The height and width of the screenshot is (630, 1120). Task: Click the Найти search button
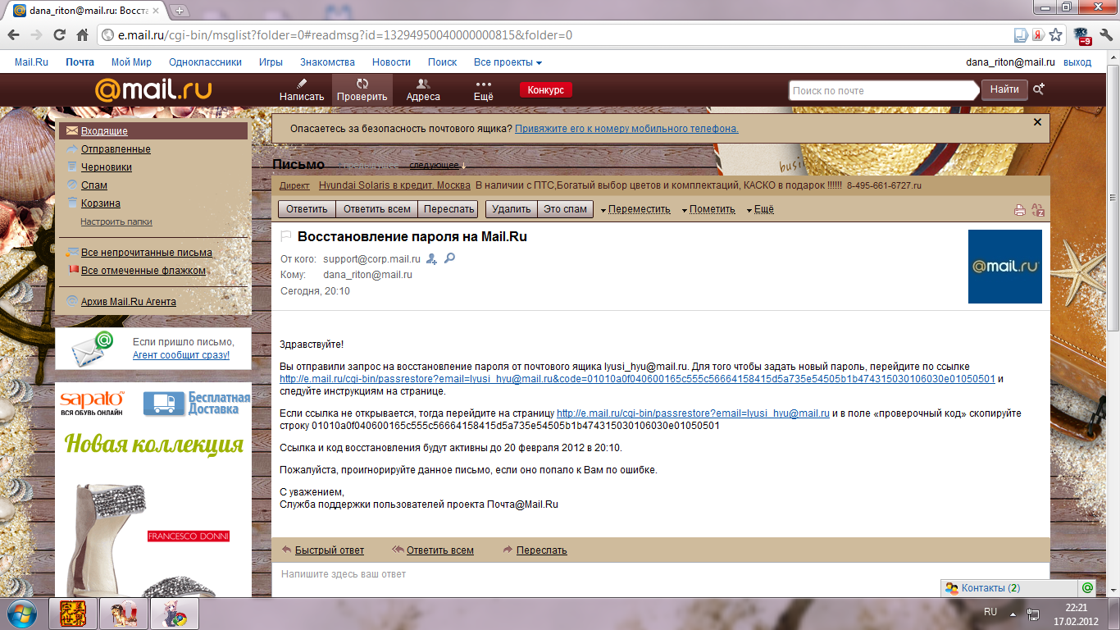[1004, 89]
